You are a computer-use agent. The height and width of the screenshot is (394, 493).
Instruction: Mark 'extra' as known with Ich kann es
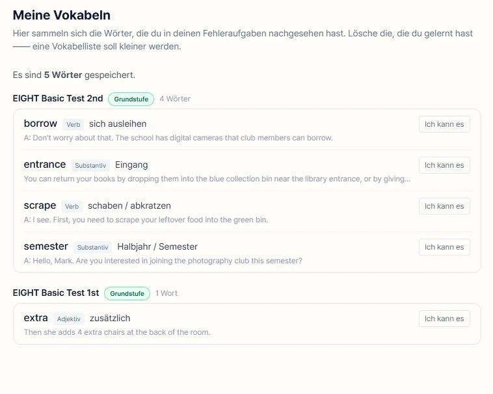(x=444, y=319)
